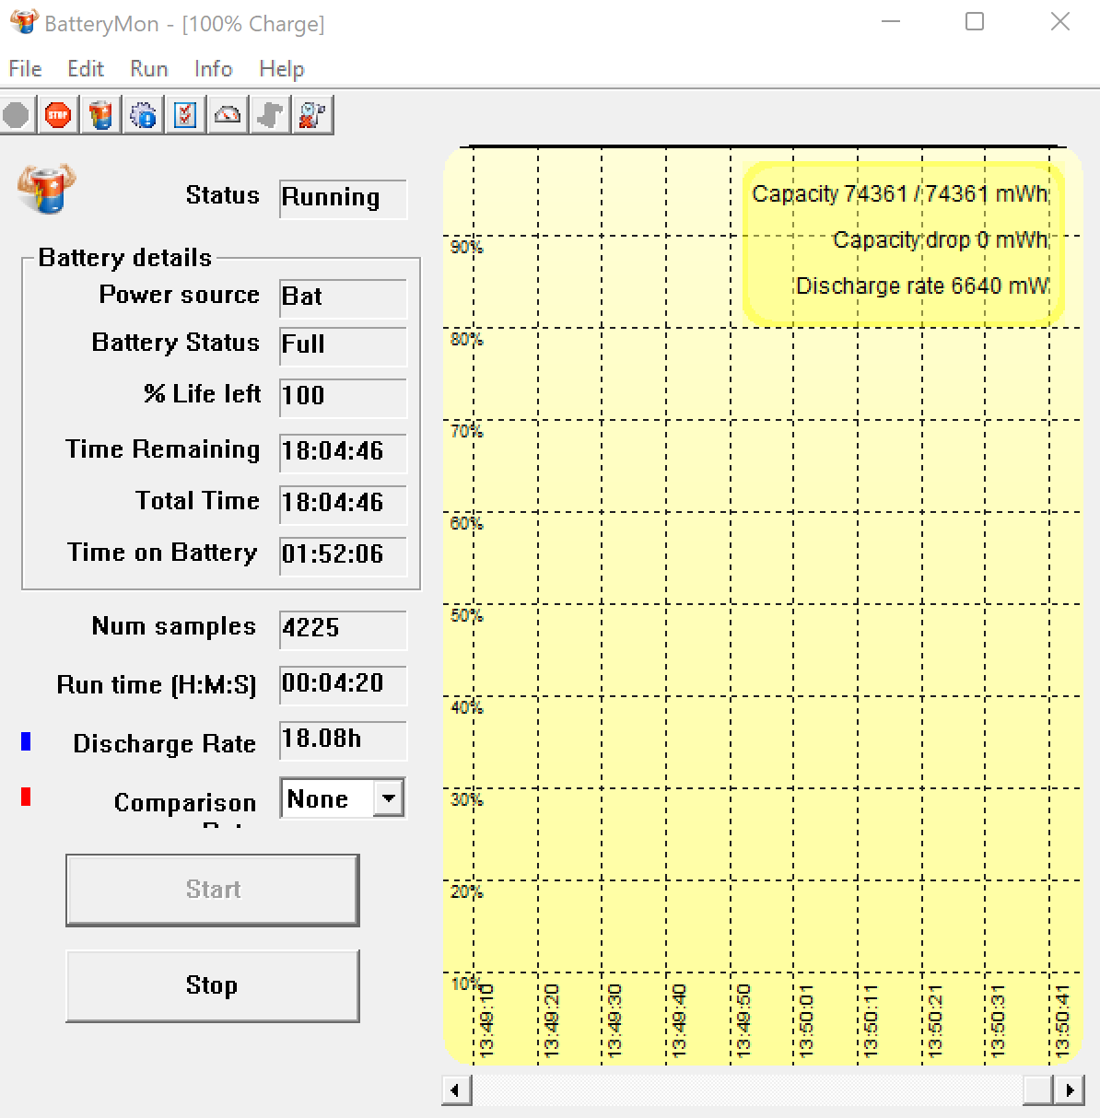The height and width of the screenshot is (1118, 1100).
Task: Click the large battery logo beside Status
Action: [47, 189]
